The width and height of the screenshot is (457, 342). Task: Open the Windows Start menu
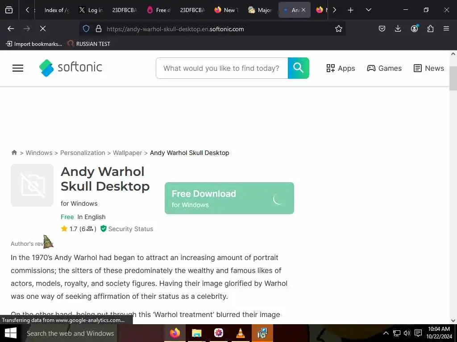point(11,333)
